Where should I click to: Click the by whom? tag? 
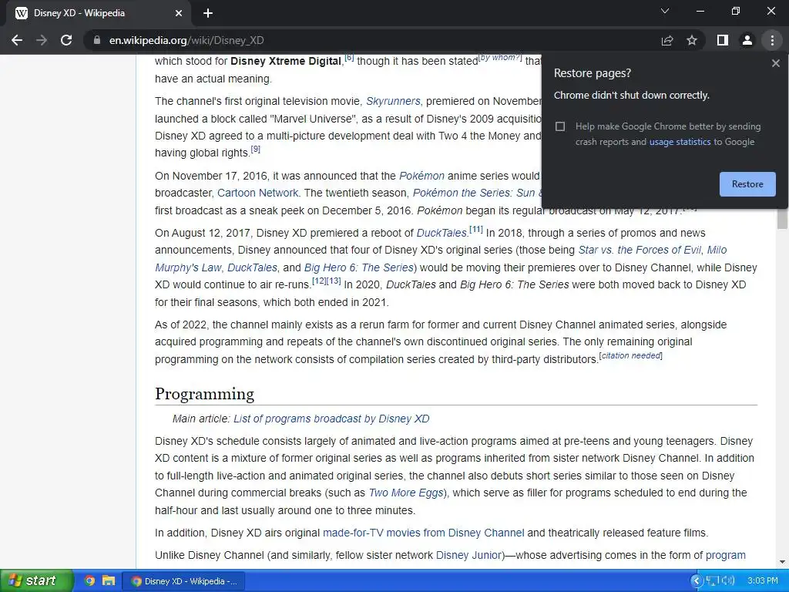pyautogui.click(x=500, y=57)
